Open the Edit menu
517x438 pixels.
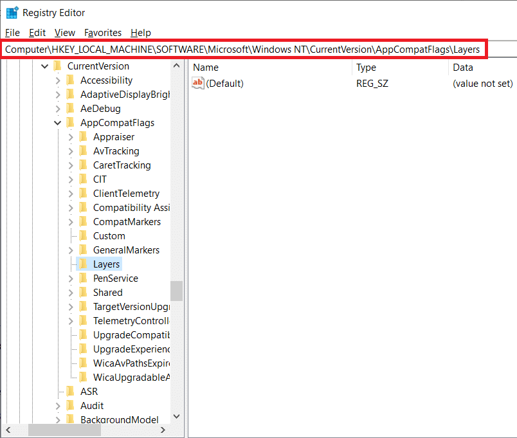coord(37,33)
